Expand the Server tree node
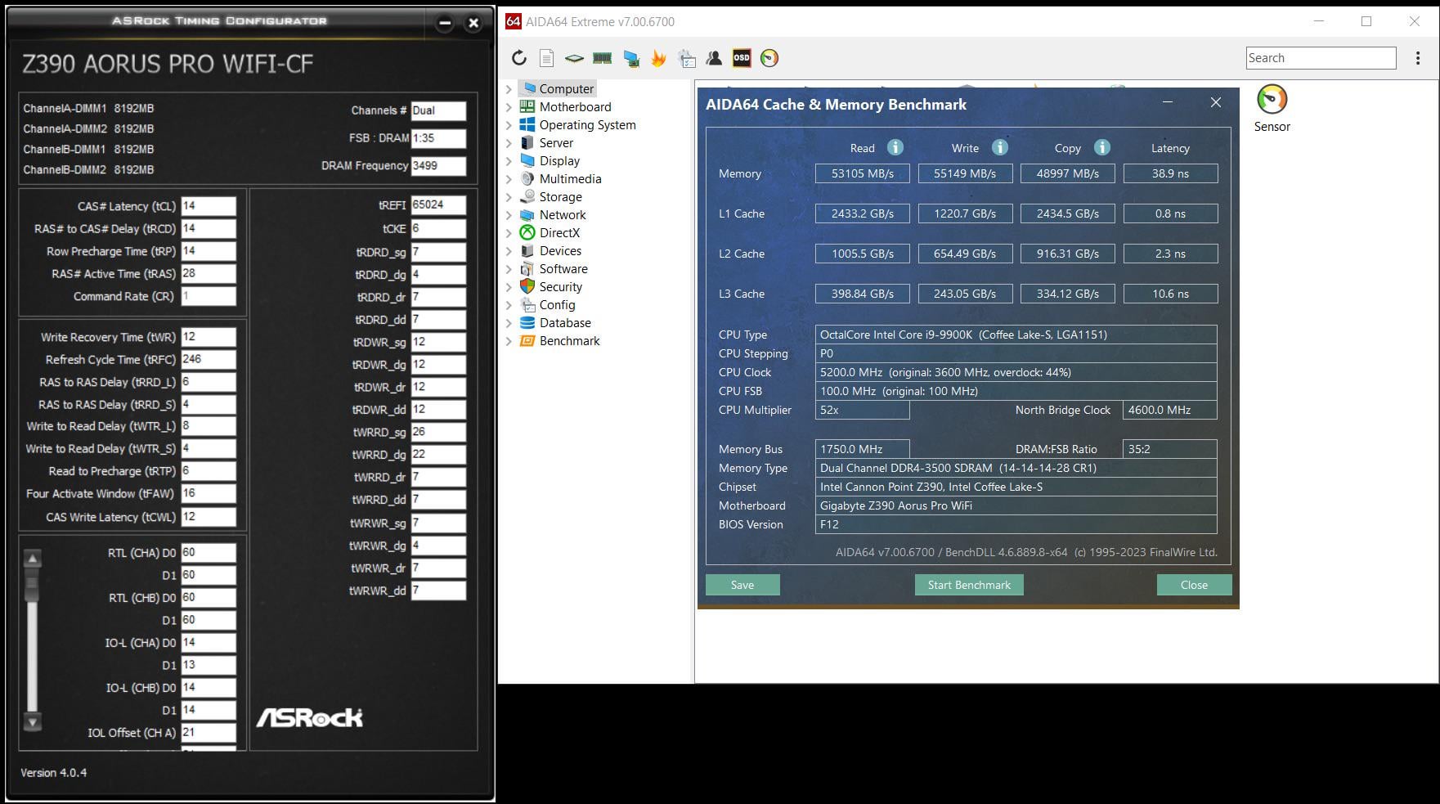The width and height of the screenshot is (1440, 804). pyautogui.click(x=509, y=143)
